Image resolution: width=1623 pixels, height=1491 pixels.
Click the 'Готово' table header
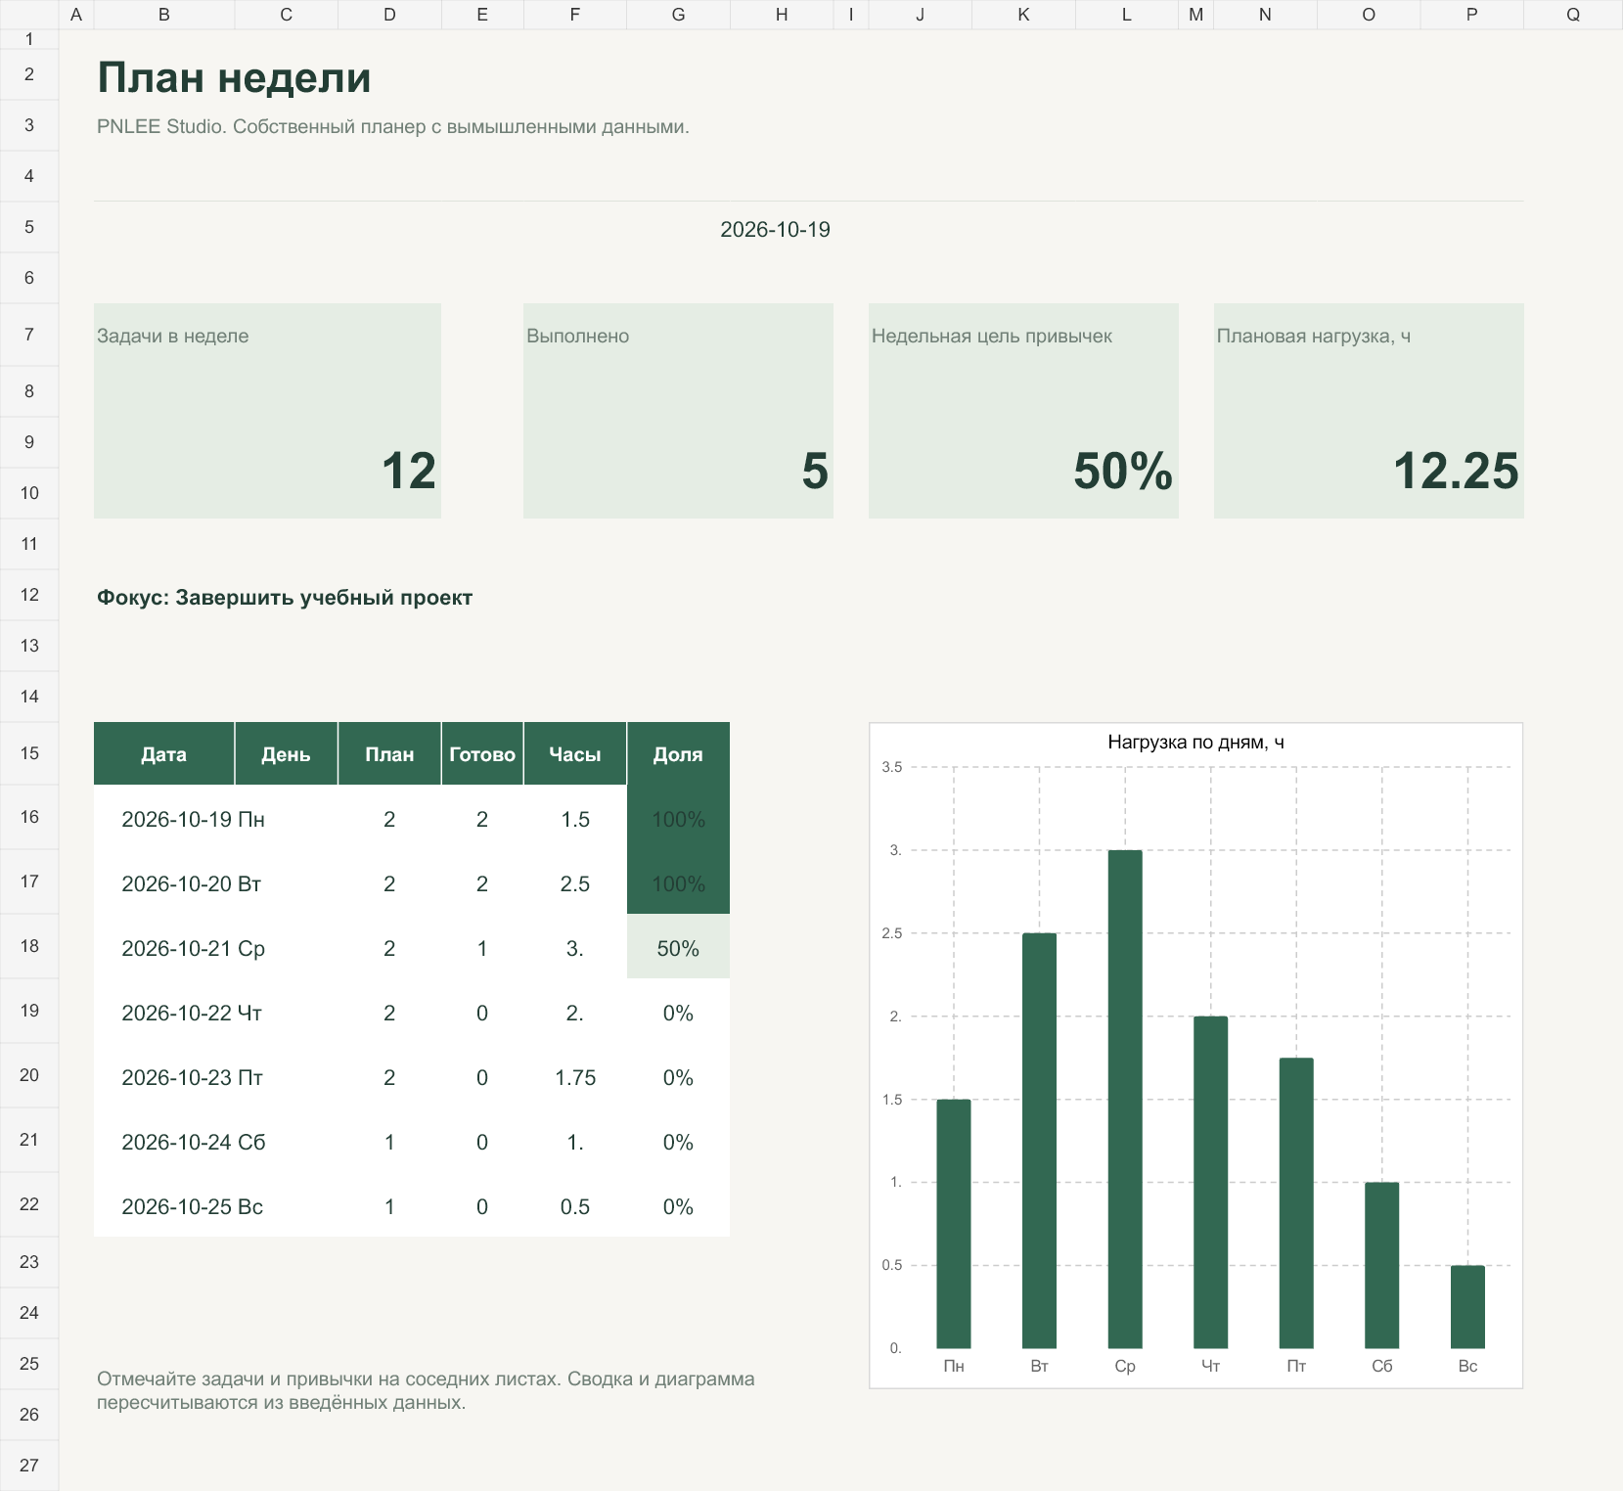coord(482,753)
